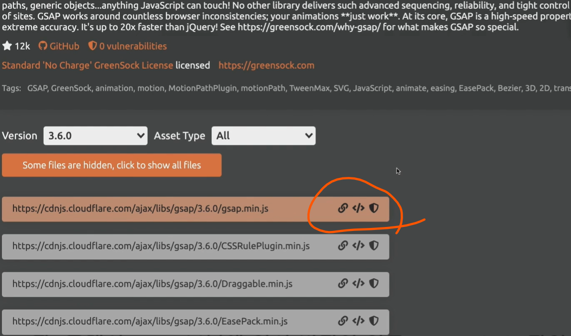Click the '2D' tag

click(x=544, y=88)
